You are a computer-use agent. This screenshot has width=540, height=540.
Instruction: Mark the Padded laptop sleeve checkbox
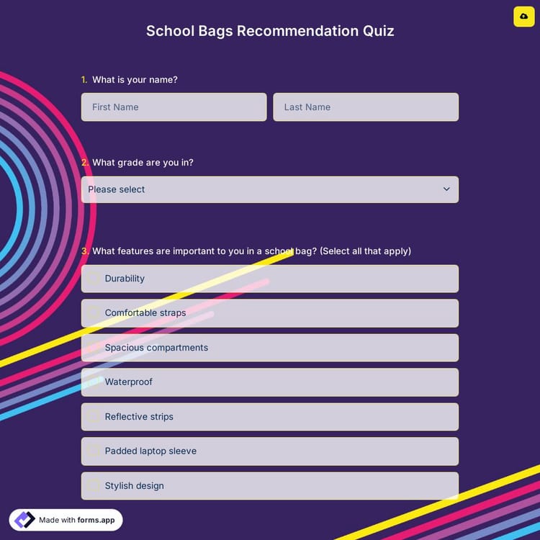click(94, 451)
